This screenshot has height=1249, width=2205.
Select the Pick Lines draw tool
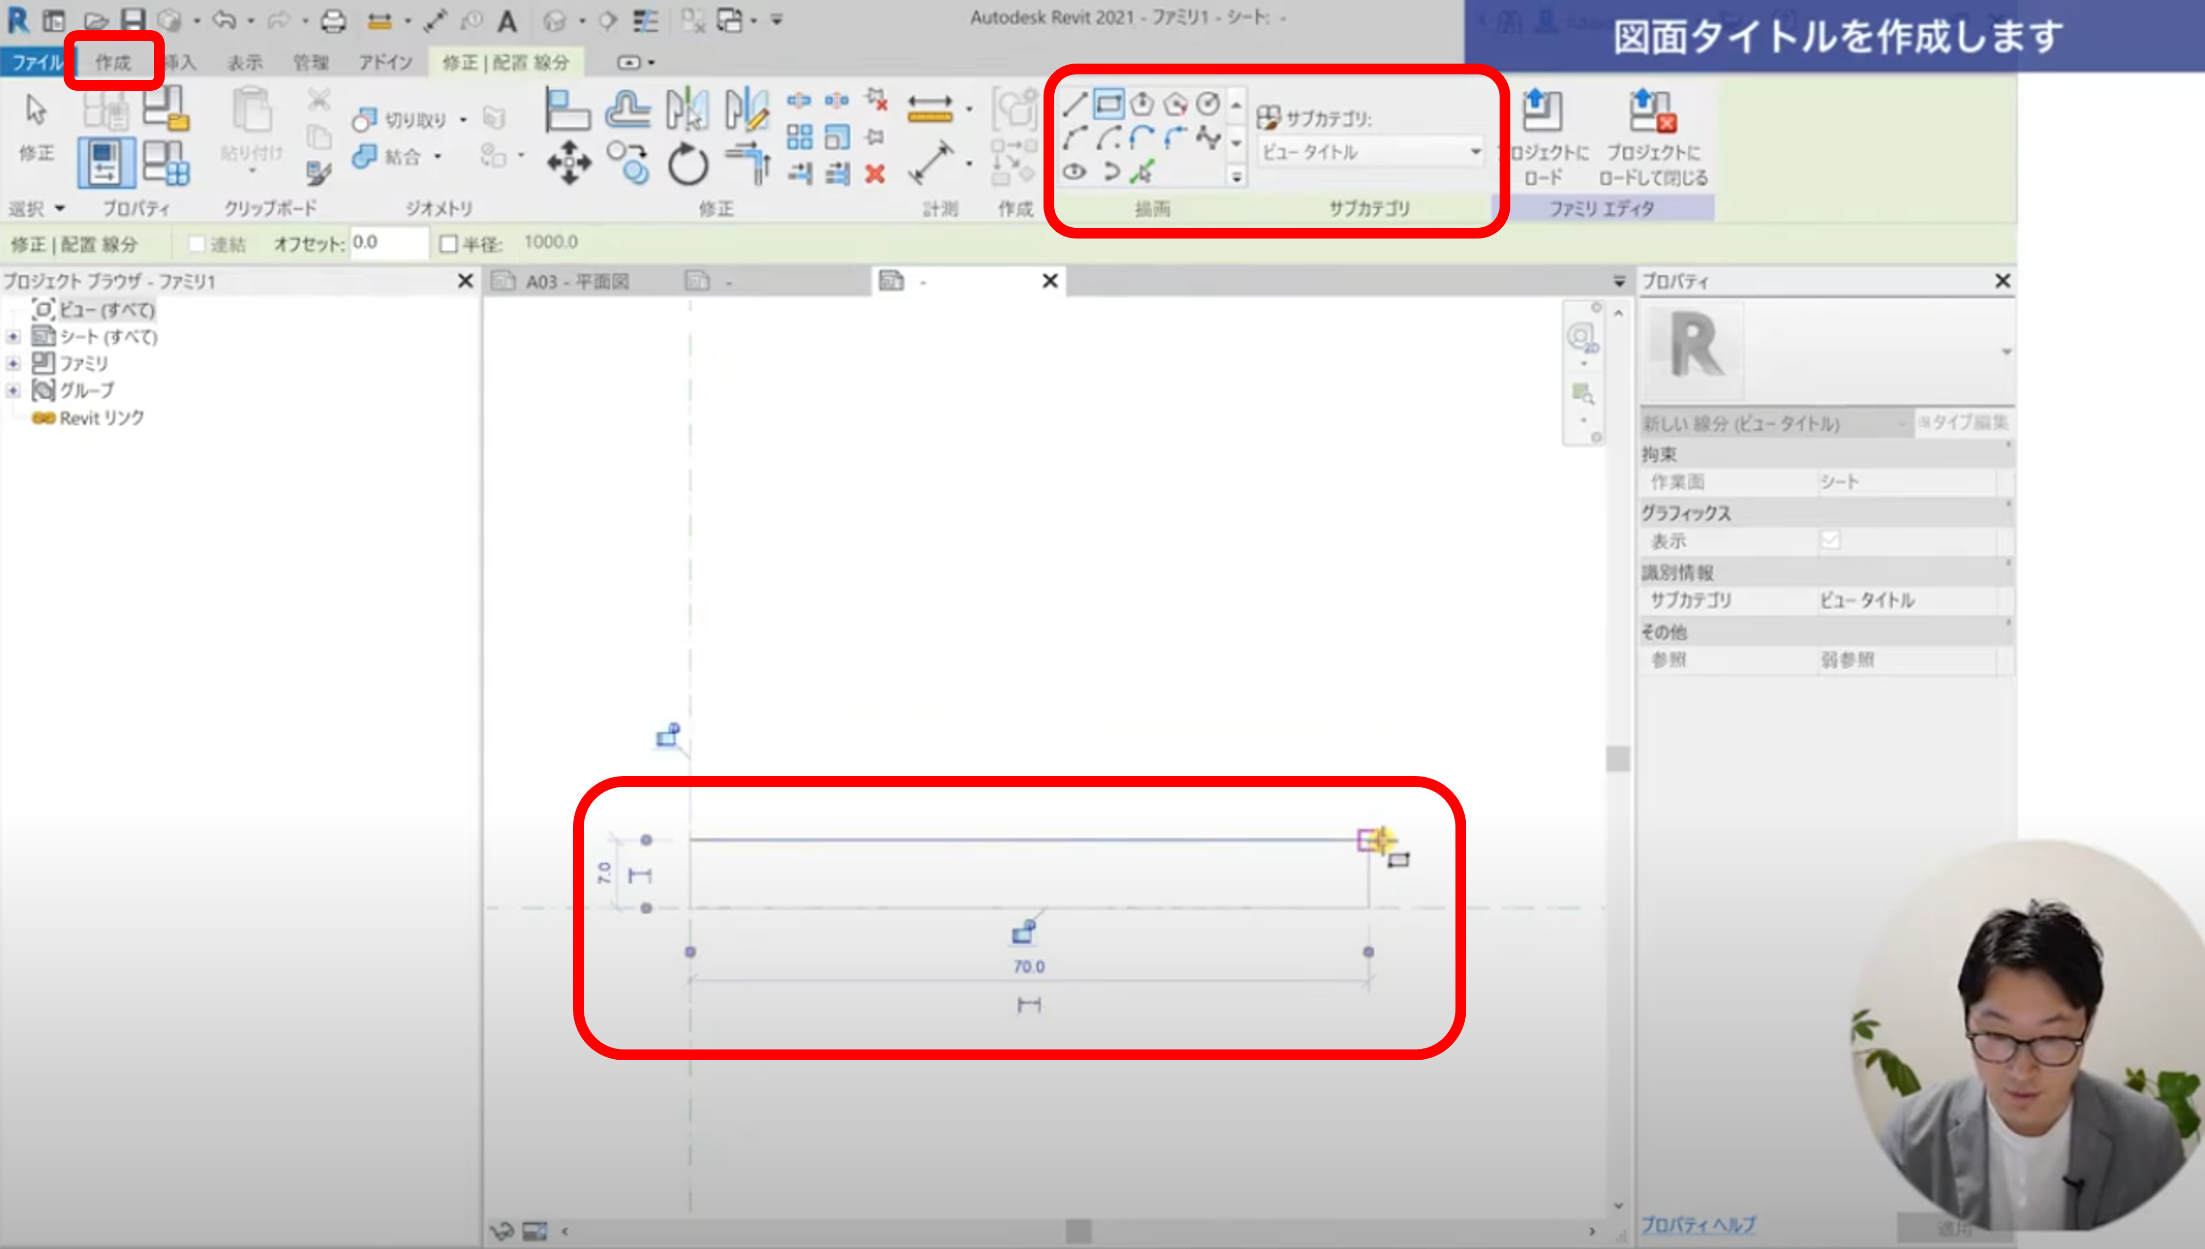(1142, 172)
